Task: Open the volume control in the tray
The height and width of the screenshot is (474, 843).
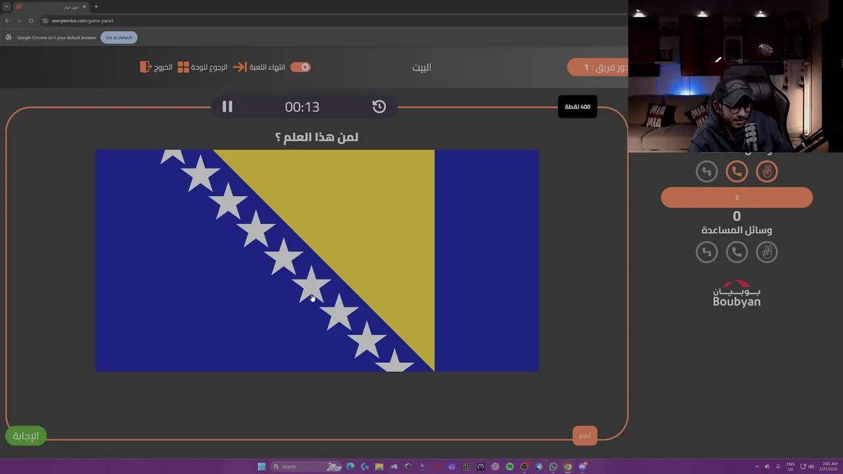Action: coord(811,467)
